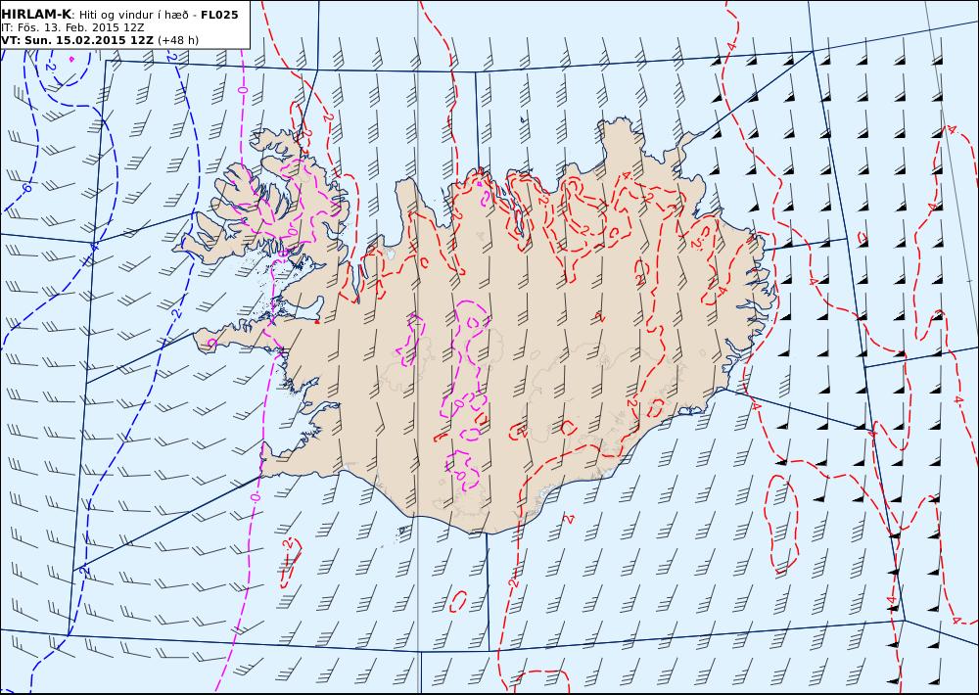
Task: Click the small red square marker on west coast
Action: (x=317, y=322)
